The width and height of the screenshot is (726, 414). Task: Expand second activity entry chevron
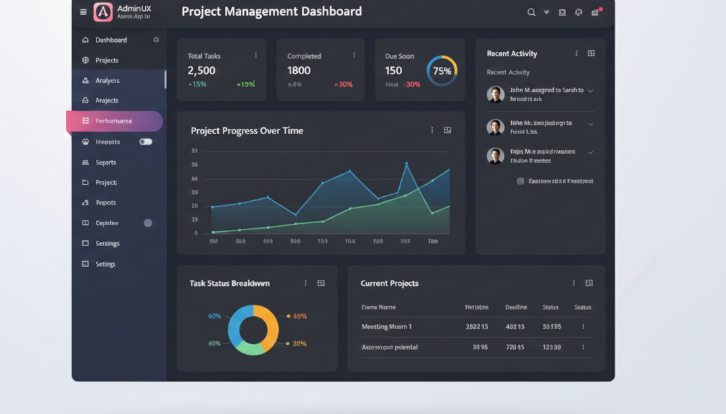coord(590,124)
